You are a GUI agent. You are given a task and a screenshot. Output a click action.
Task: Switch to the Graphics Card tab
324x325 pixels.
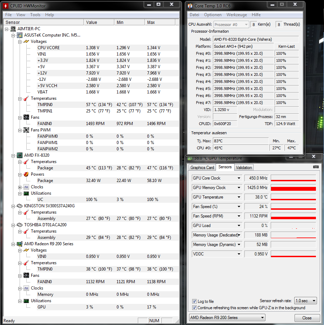[x=202, y=168]
